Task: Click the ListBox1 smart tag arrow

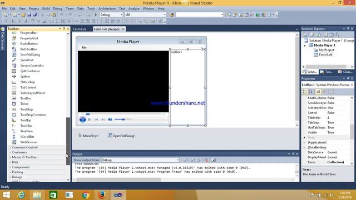Action: click(x=202, y=49)
